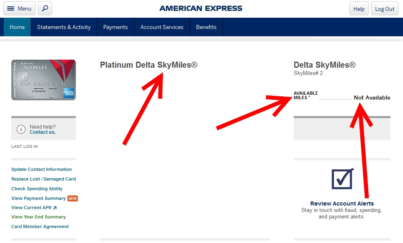Viewport: 403px width, 243px height.
Task: Click the external-link arrow on View Current APR
Action: click(55, 207)
